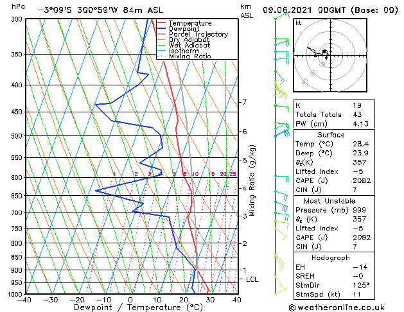The width and height of the screenshot is (404, 312).
Task: Click the 'km ASL' altitude unit label
Action: (247, 11)
